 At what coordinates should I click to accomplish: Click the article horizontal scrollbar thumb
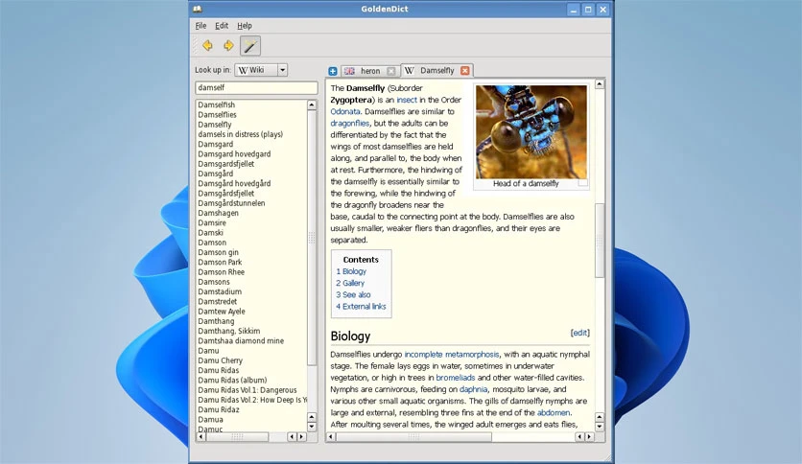click(x=413, y=437)
